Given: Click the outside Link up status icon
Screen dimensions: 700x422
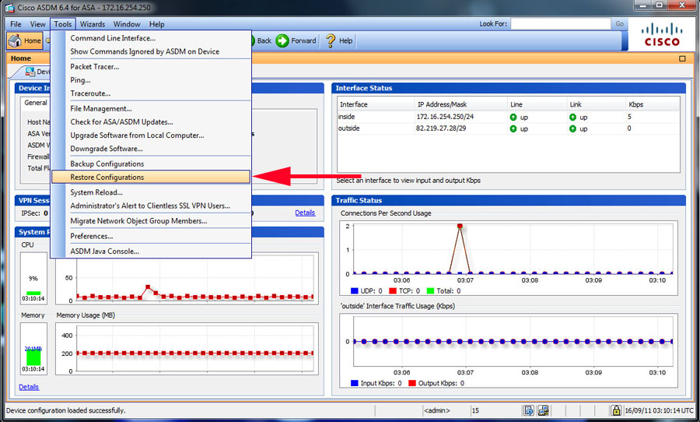Looking at the screenshot, I should point(572,128).
